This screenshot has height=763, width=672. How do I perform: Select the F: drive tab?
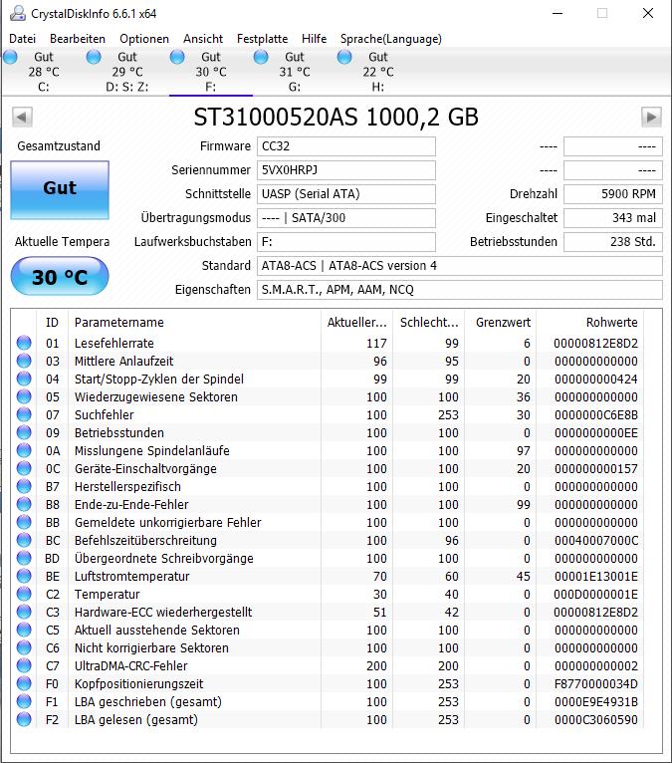[210, 72]
